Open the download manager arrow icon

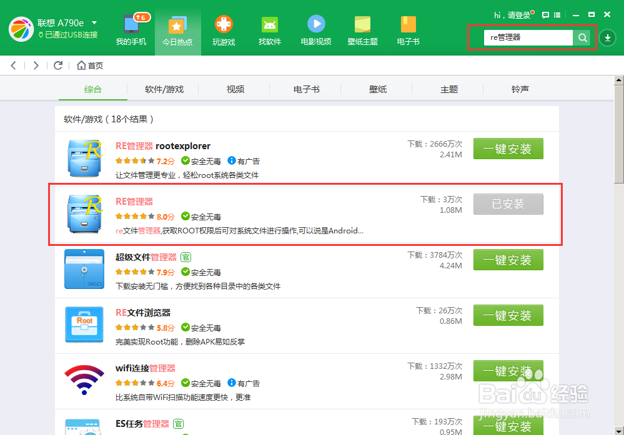(607, 38)
